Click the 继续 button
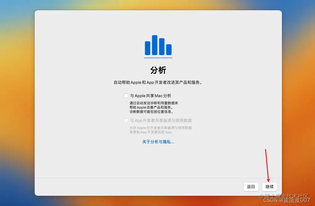The image size is (315, 206). 269,187
